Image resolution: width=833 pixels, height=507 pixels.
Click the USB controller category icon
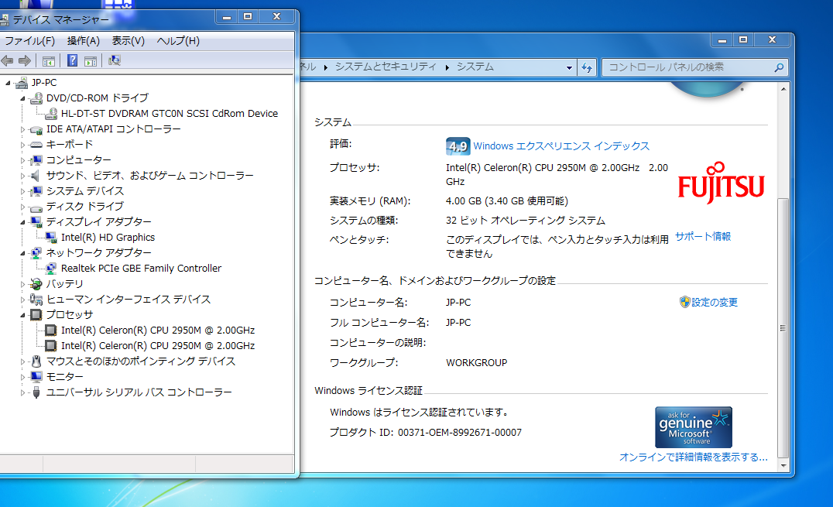(x=36, y=392)
